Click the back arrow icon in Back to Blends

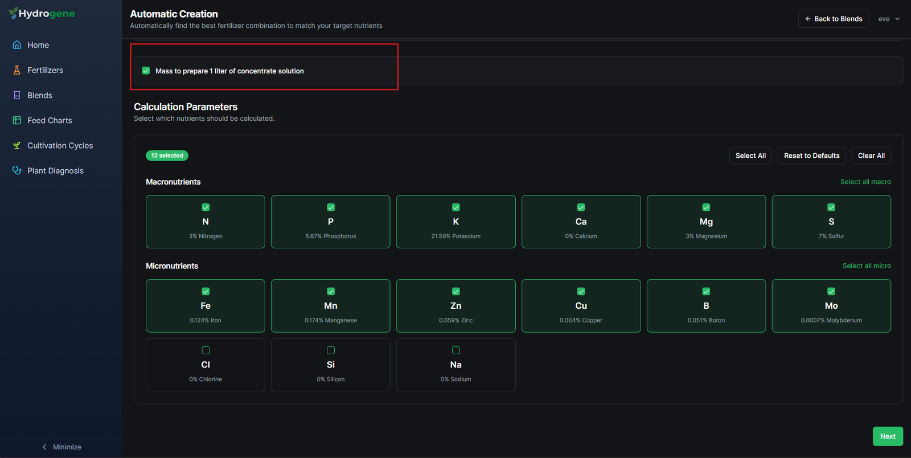(808, 19)
